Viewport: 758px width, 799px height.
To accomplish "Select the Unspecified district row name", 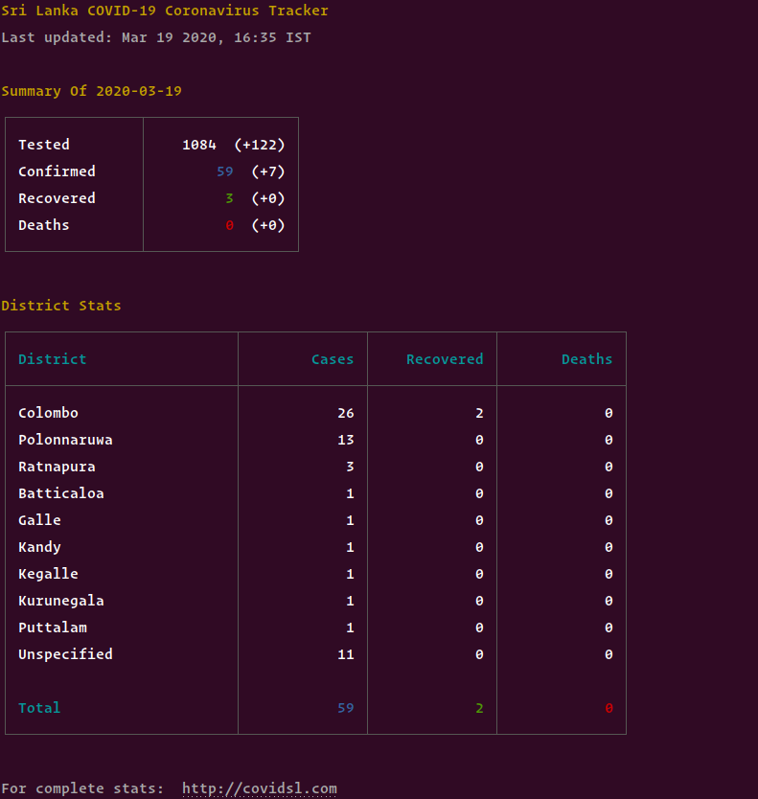I will click(65, 654).
